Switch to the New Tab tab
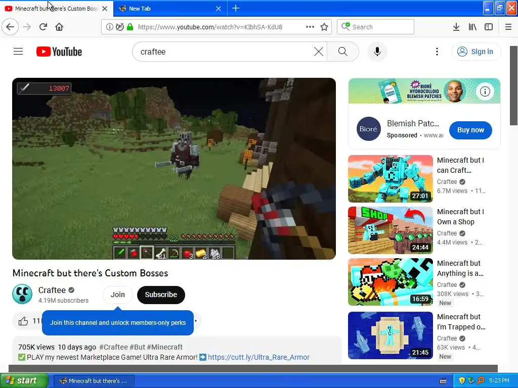 pyautogui.click(x=170, y=9)
